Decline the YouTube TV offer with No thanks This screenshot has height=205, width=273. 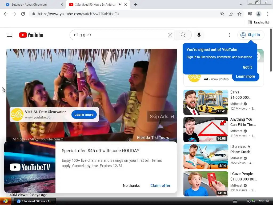pos(131,186)
